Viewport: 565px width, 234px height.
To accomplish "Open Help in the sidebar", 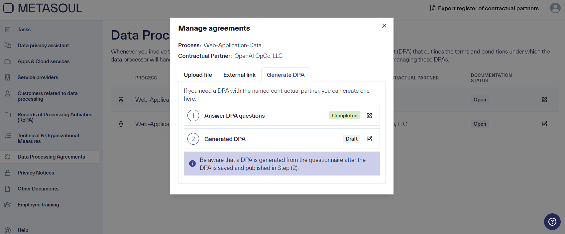I will (x=23, y=230).
